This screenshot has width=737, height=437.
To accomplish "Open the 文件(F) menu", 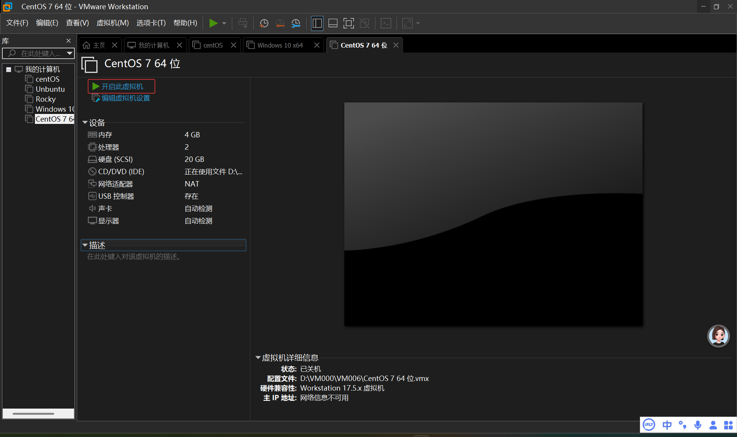I will (x=17, y=23).
